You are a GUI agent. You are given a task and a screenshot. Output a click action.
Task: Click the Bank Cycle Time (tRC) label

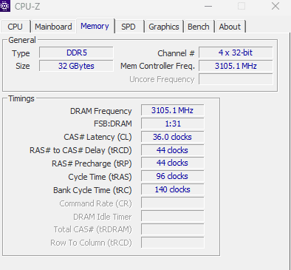[x=92, y=190]
